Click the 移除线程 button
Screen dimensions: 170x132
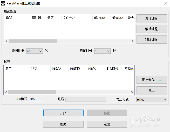(152, 39)
